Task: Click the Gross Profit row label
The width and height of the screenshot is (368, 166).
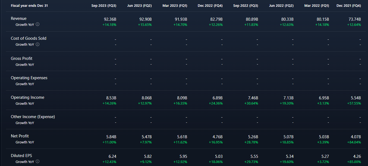Action: coord(21,59)
